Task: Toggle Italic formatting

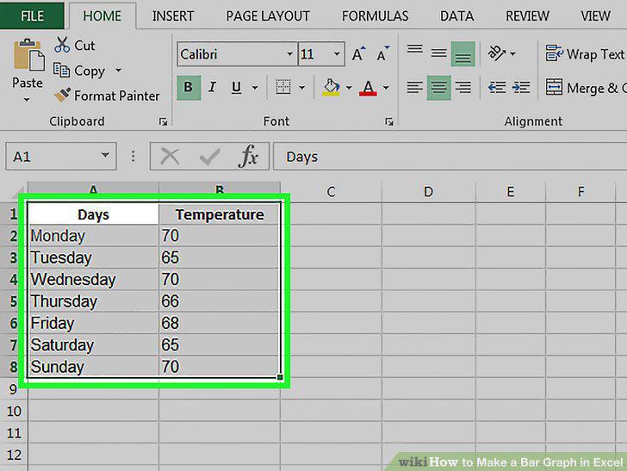Action: pyautogui.click(x=212, y=87)
